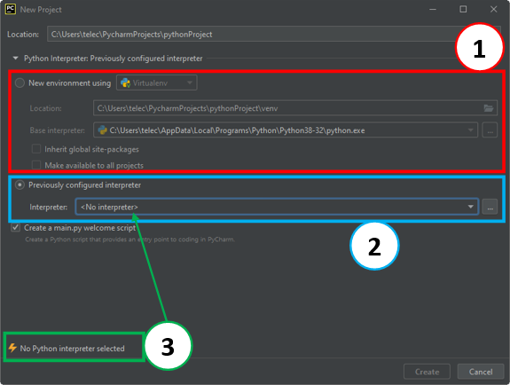Minimize the New Project window

433,10
